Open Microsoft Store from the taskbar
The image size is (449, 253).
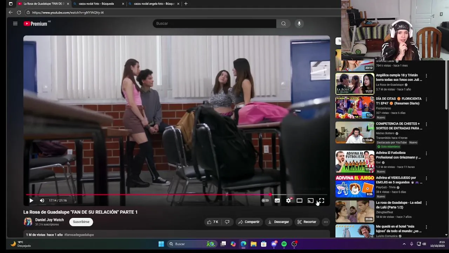click(264, 244)
